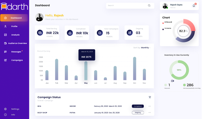Click the Messages chat icon

[x=5, y=52]
